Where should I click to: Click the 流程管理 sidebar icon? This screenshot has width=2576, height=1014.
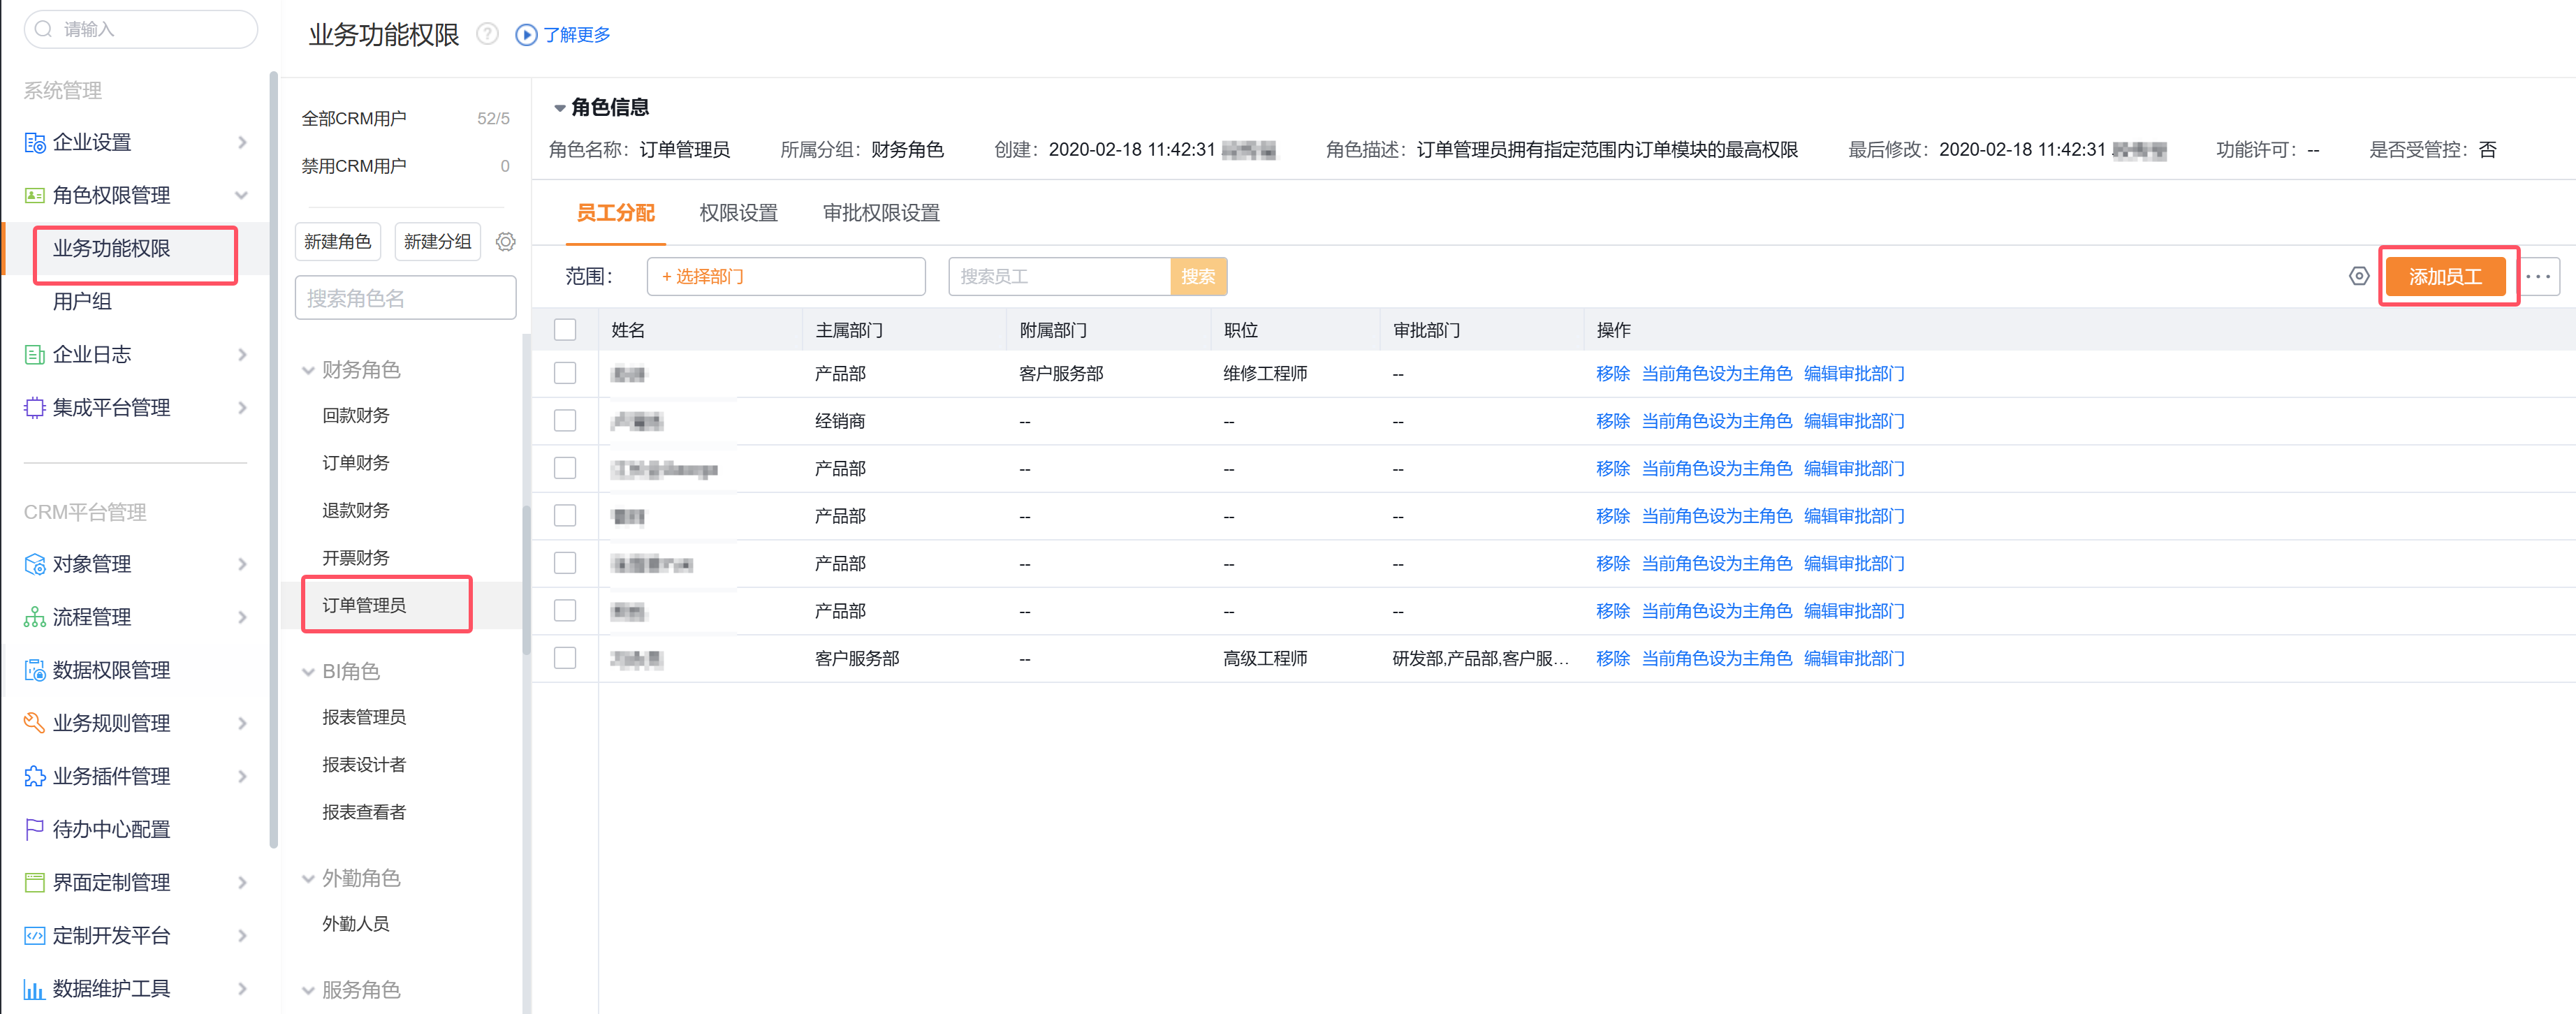[35, 617]
